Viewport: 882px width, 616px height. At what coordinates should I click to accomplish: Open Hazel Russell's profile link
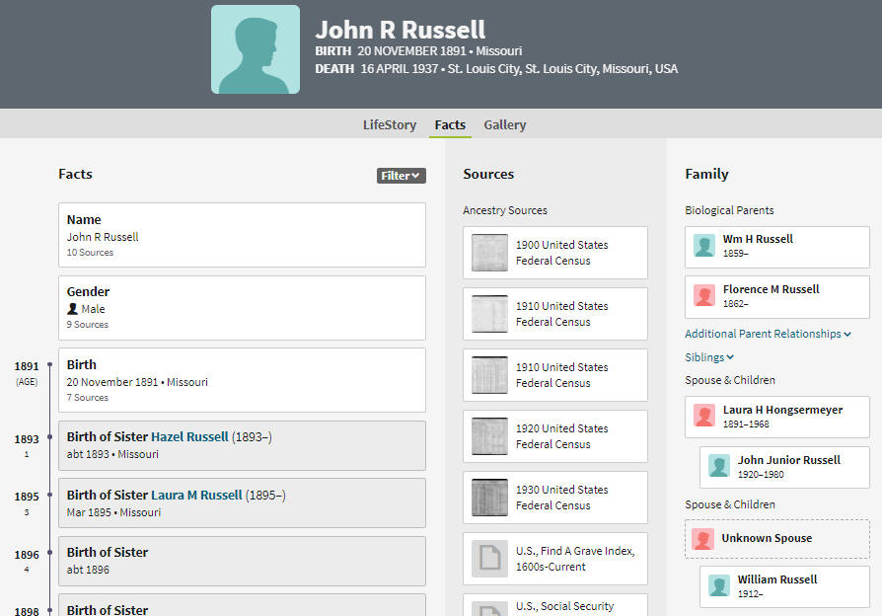pyautogui.click(x=189, y=437)
